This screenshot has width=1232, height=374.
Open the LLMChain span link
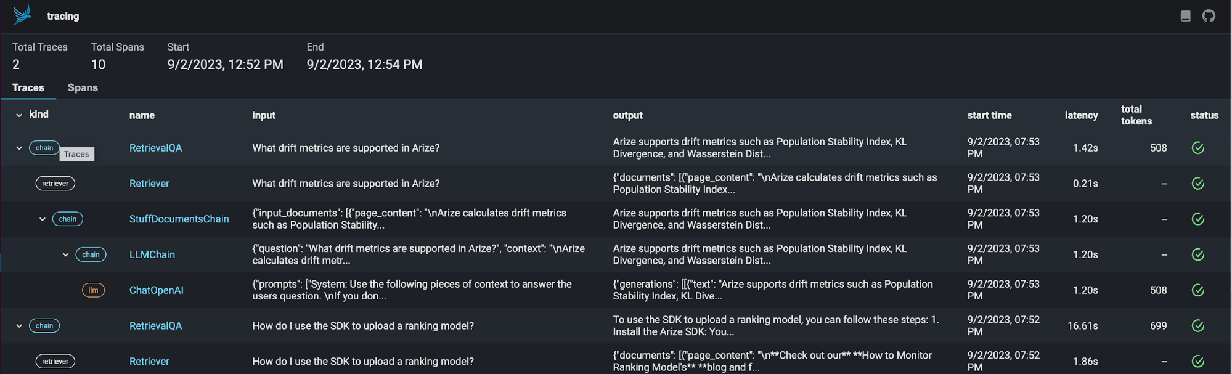pos(152,254)
